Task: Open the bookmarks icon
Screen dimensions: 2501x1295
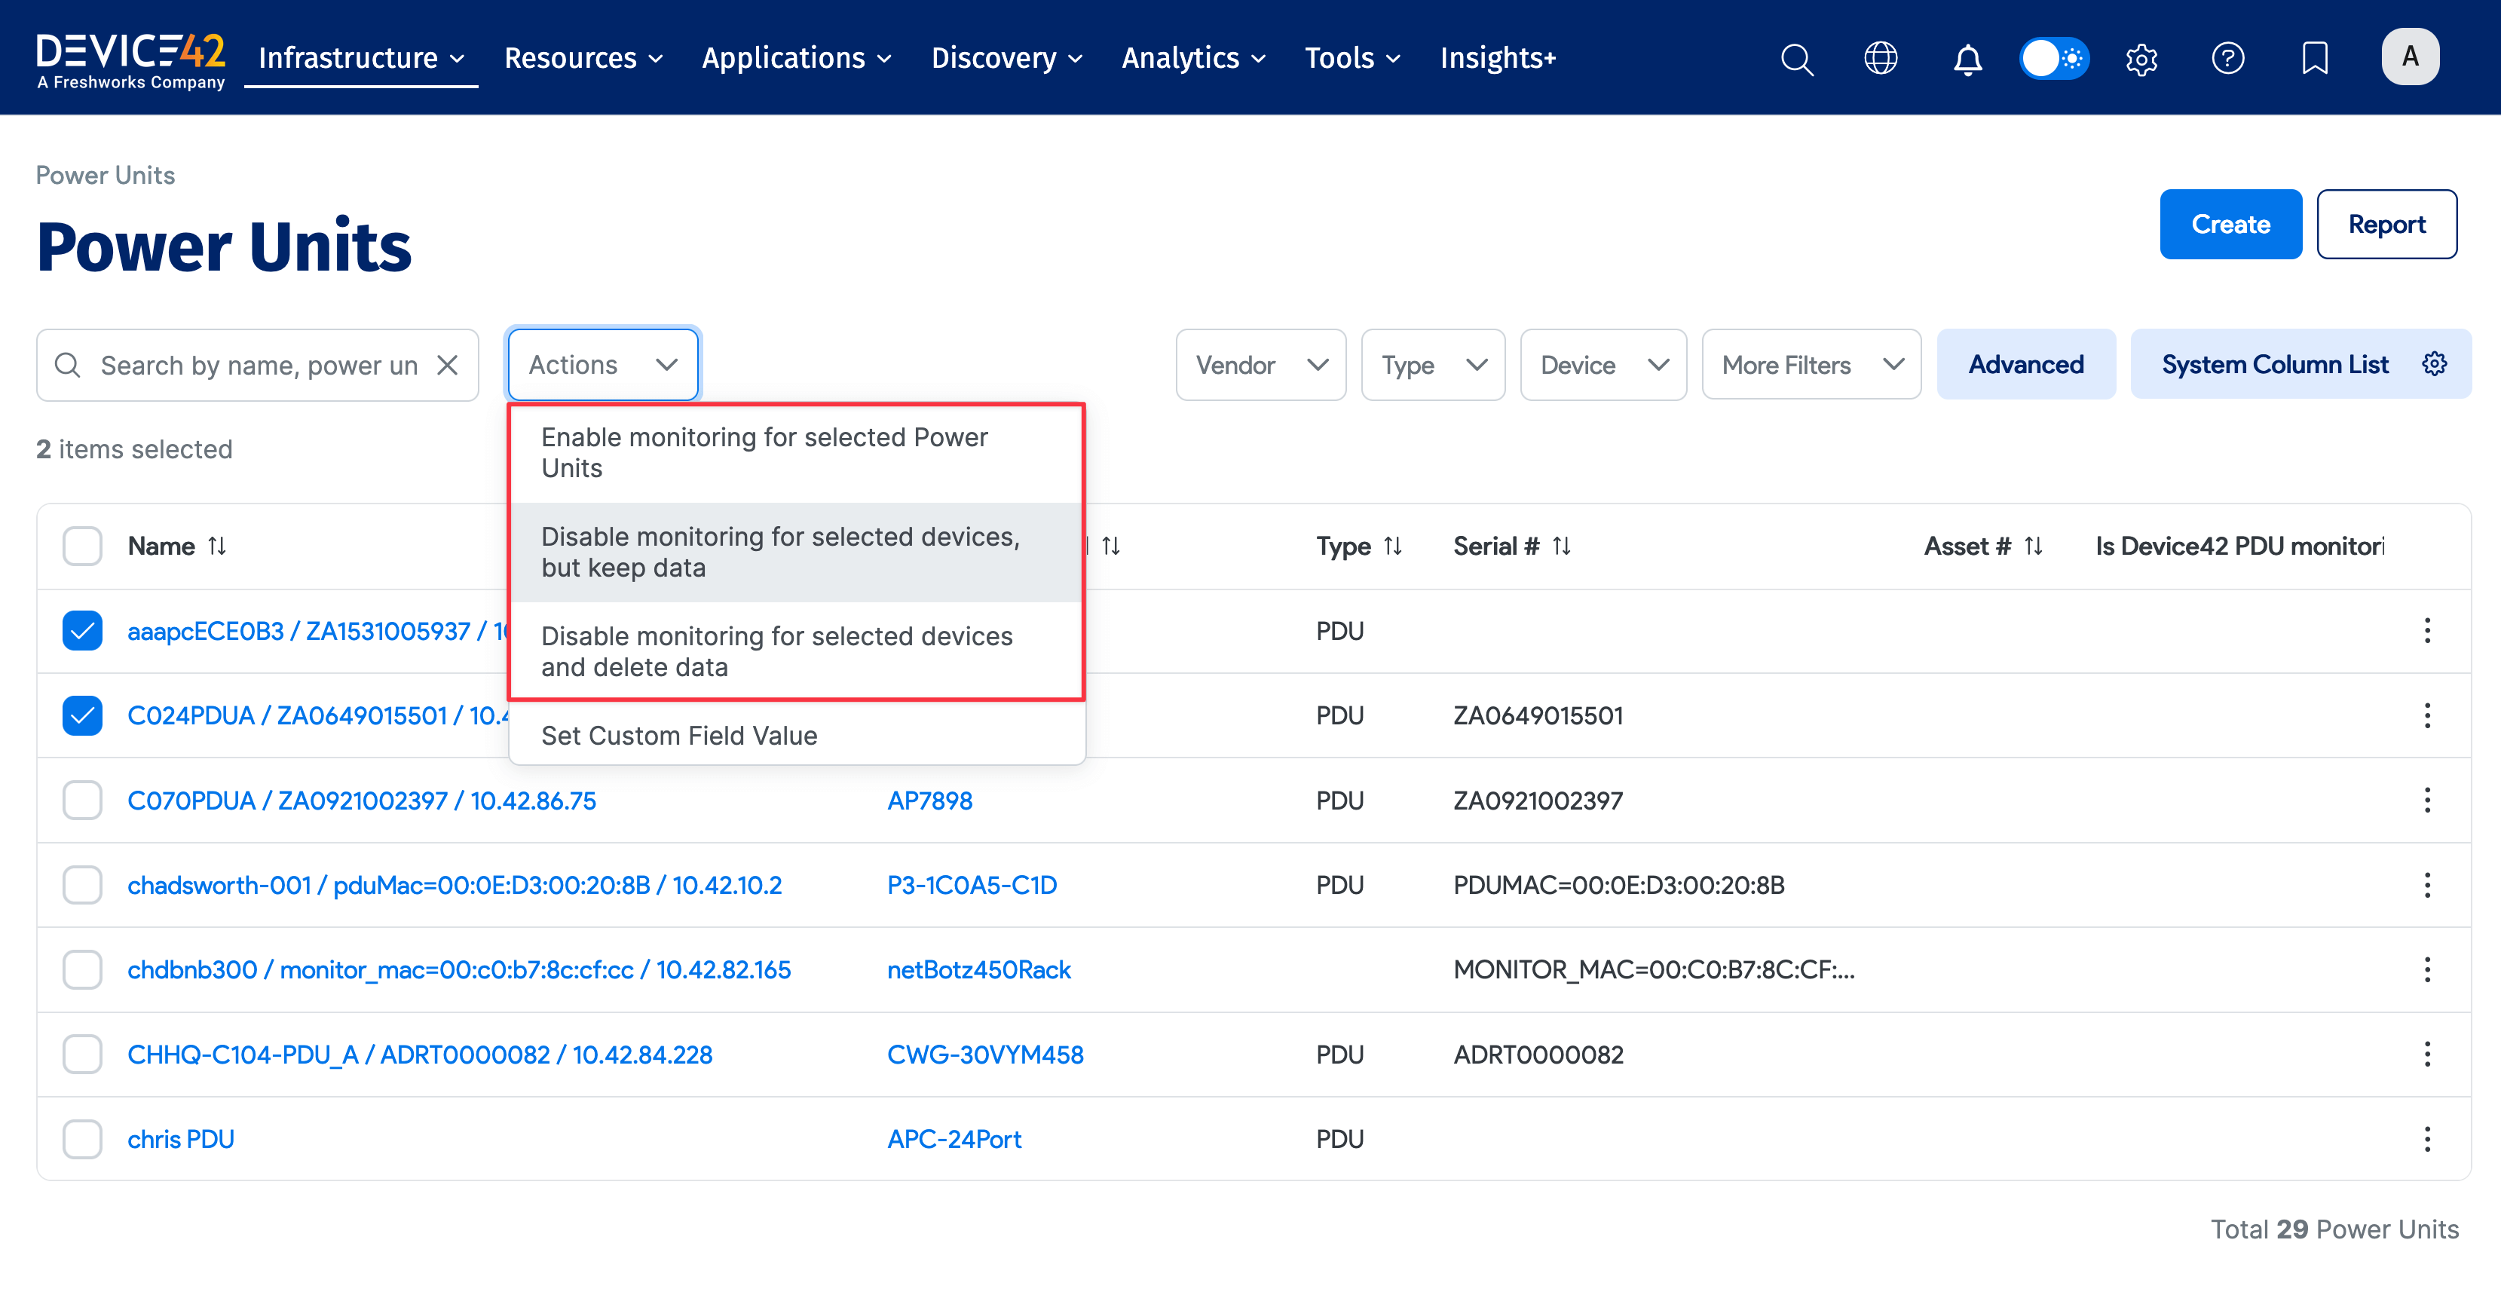Action: pyautogui.click(x=2315, y=58)
